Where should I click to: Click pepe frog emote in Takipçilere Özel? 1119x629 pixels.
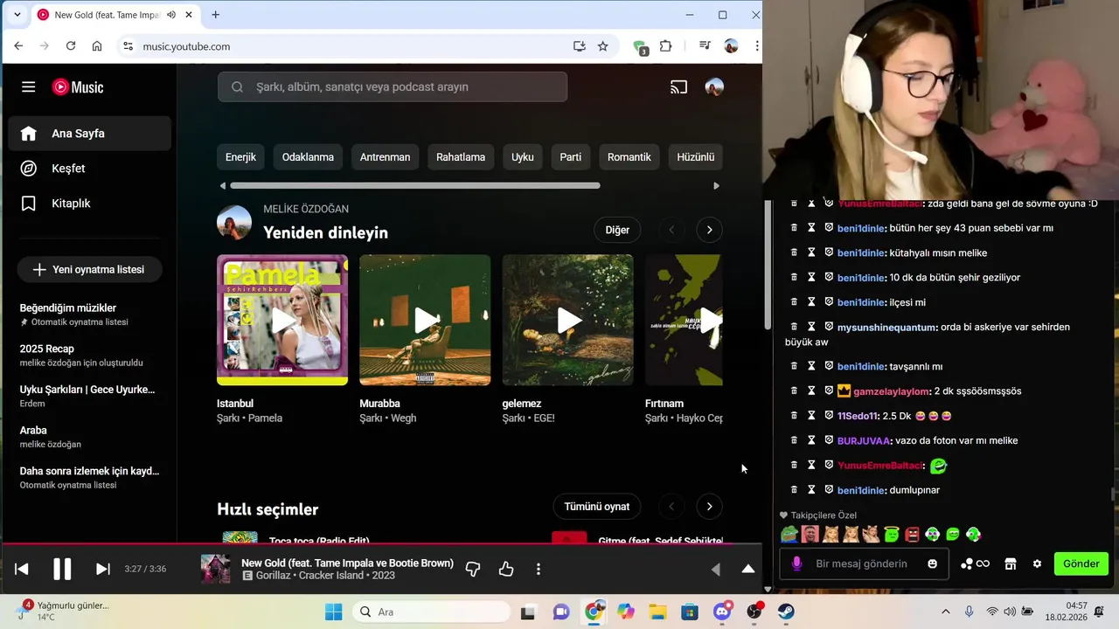pyautogui.click(x=789, y=534)
